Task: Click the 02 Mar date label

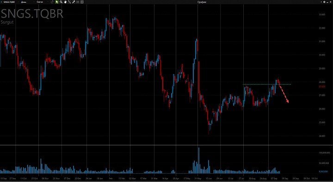Action: (132, 178)
